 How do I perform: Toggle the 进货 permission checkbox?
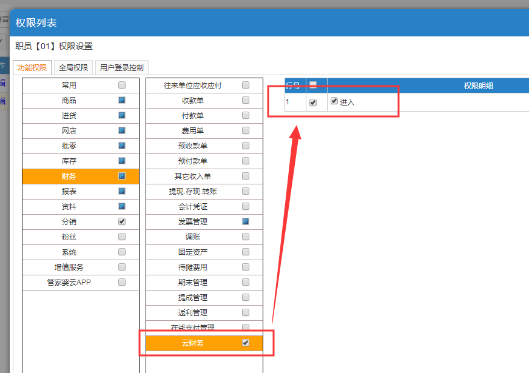click(122, 115)
